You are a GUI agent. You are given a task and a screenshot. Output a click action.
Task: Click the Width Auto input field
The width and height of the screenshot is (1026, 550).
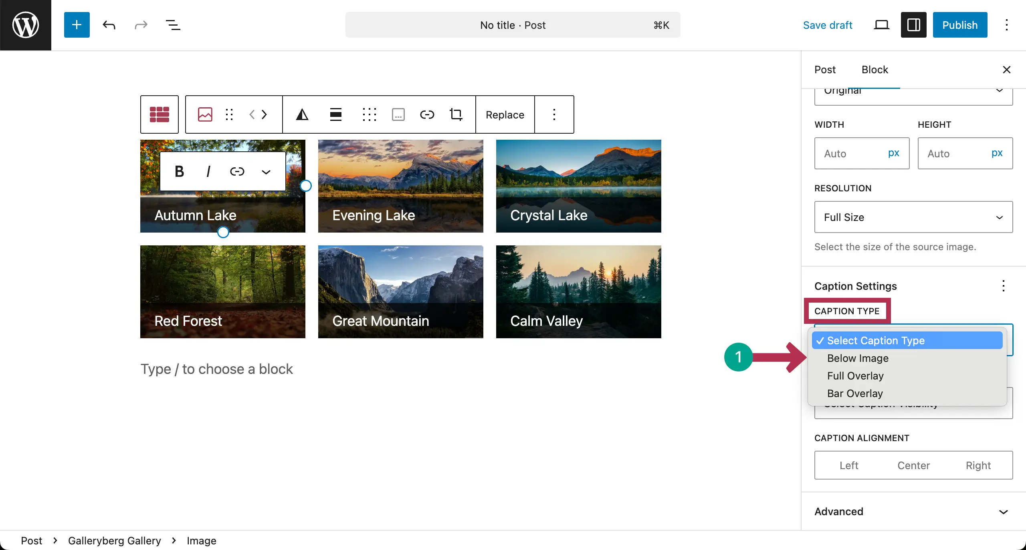(x=850, y=153)
